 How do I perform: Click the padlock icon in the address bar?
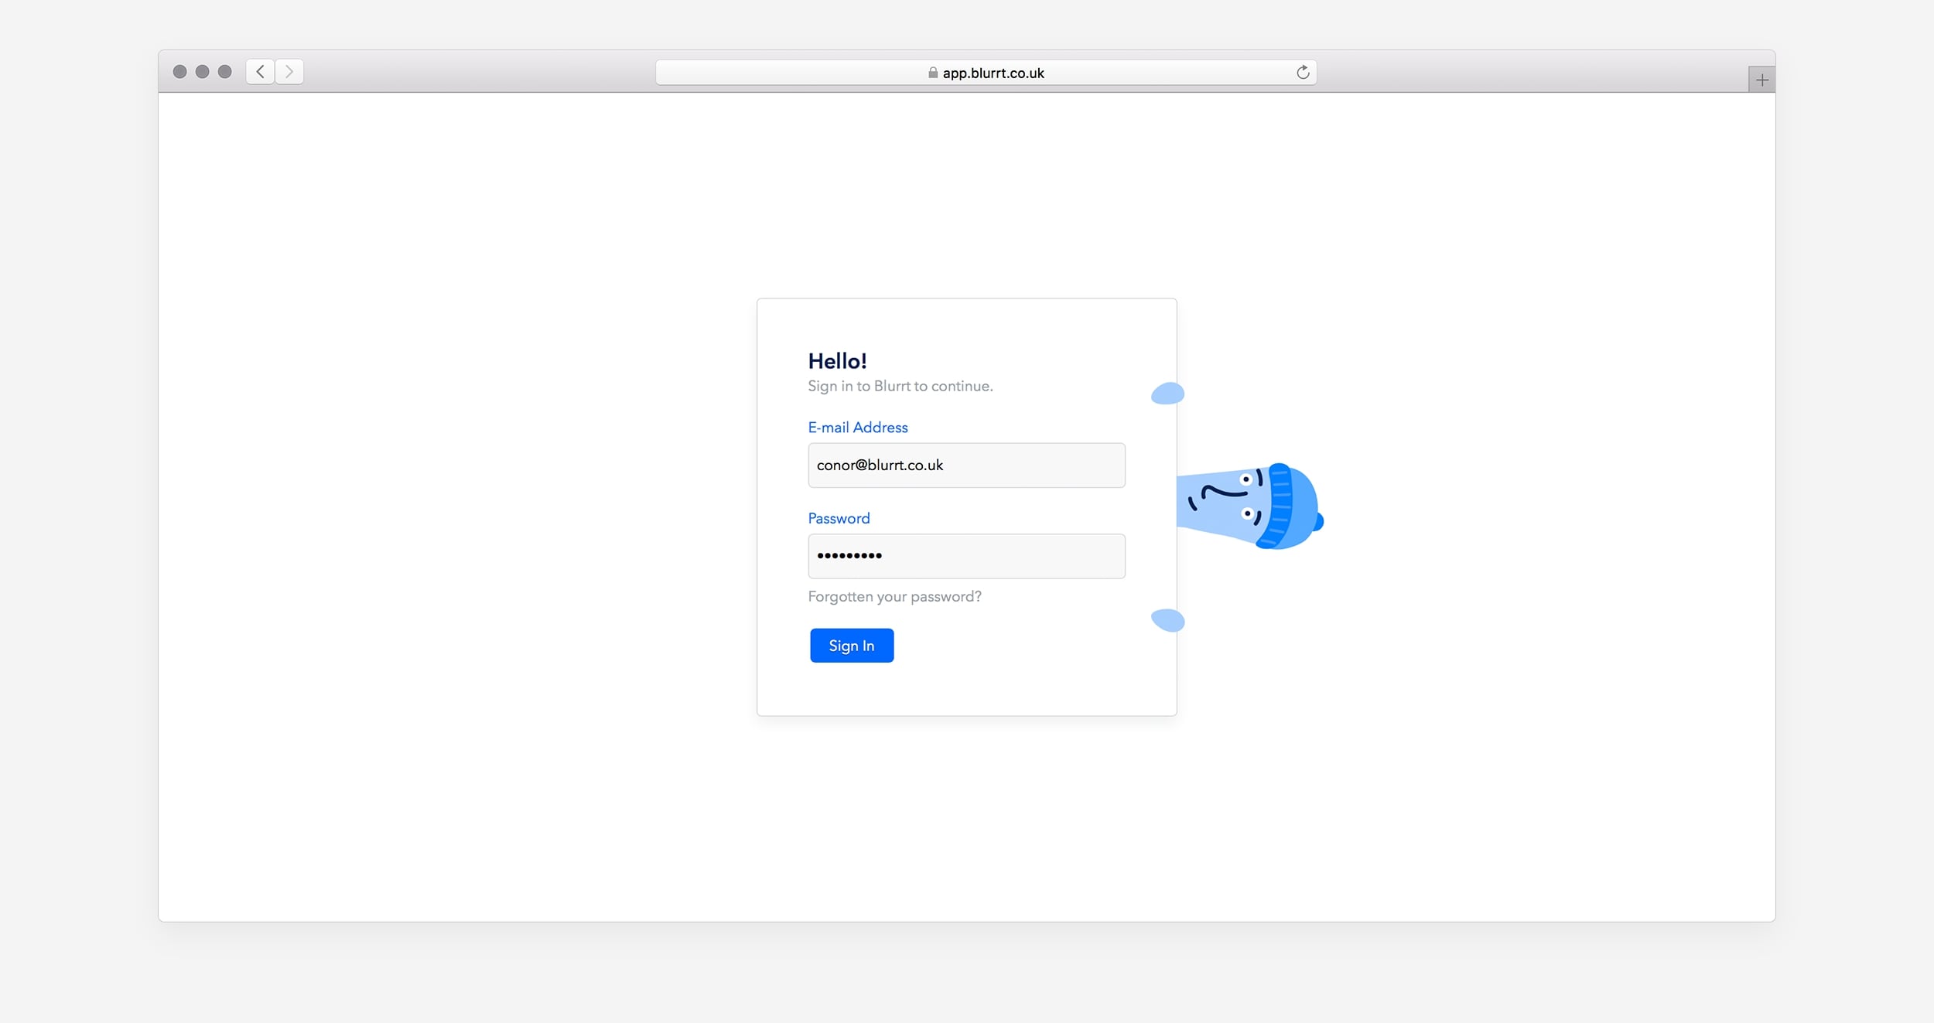coord(933,73)
